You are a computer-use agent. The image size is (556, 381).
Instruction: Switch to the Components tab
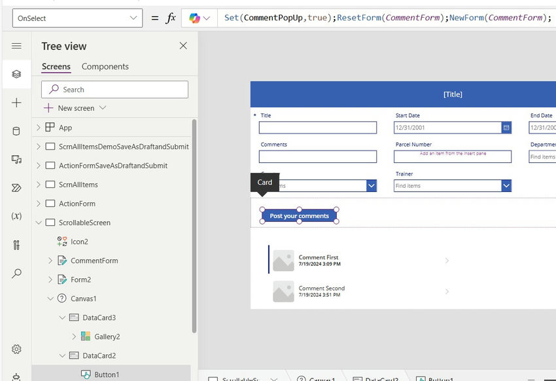click(x=105, y=66)
